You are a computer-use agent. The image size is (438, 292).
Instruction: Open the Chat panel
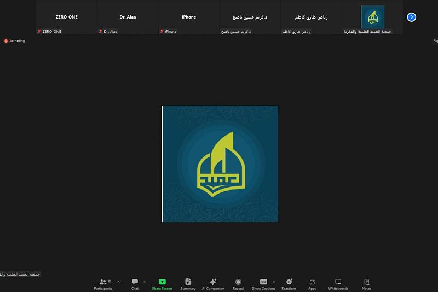(x=135, y=284)
